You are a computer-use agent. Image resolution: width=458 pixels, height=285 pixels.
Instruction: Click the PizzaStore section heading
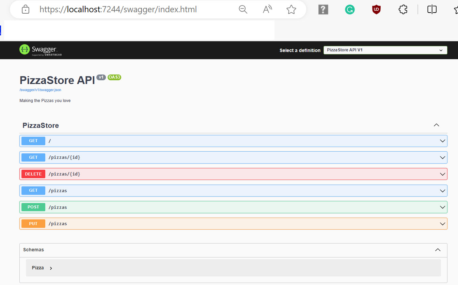pos(41,125)
